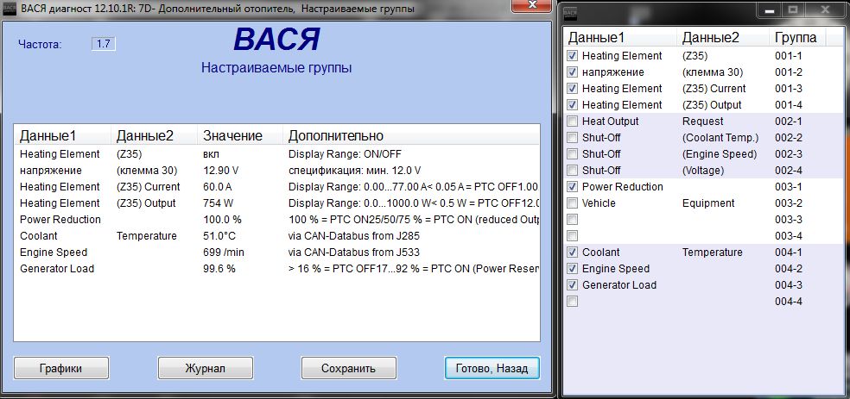Click the Данные2 column header in results table
This screenshot has width=850, height=399.
[x=154, y=135]
